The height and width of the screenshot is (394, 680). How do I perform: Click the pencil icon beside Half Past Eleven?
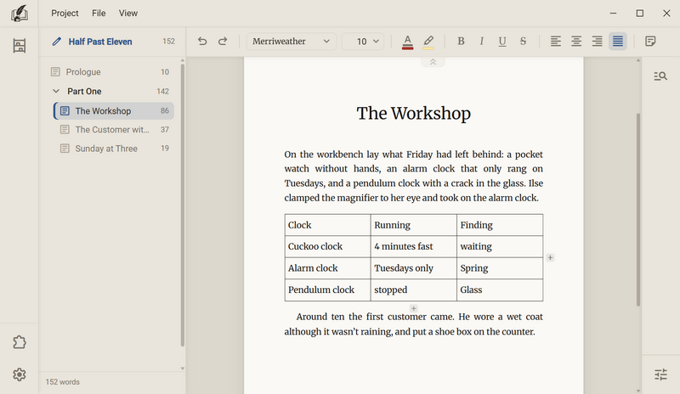point(56,42)
